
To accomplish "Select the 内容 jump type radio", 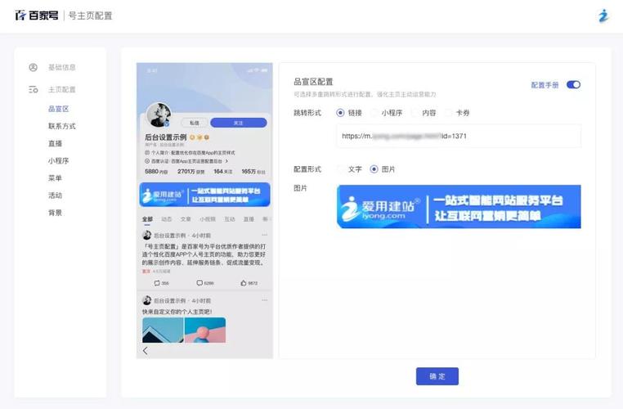I will [x=415, y=113].
